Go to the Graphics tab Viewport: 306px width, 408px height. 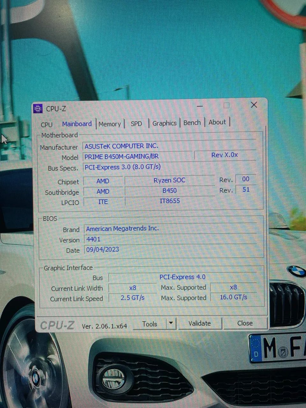click(164, 123)
